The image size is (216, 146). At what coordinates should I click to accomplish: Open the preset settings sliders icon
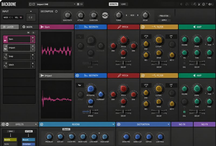click(x=82, y=4)
